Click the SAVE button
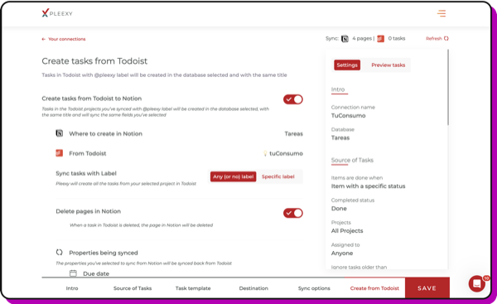This screenshot has width=497, height=304. coord(427,287)
